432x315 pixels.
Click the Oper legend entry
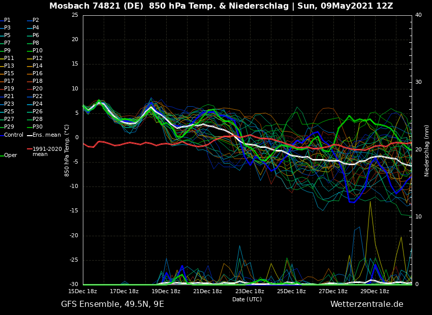(10, 155)
